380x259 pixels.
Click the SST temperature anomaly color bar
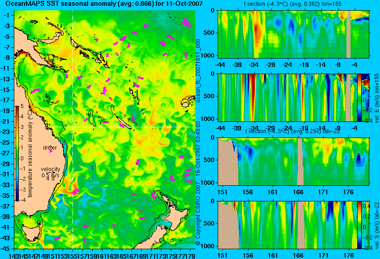[17, 154]
